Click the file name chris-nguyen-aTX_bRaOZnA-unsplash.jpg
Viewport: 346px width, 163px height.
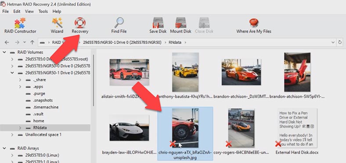coord(185,155)
